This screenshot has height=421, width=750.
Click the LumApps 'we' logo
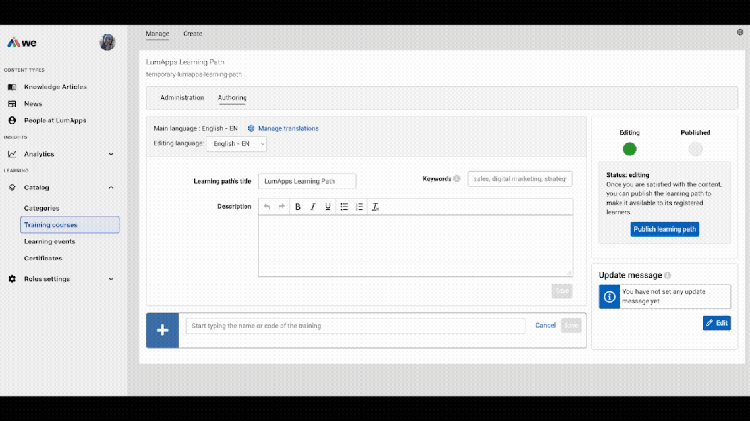click(22, 43)
